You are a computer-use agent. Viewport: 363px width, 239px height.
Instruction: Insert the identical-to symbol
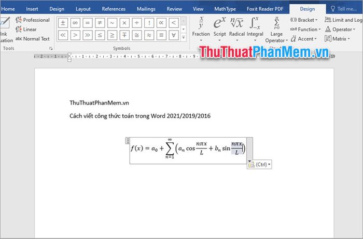(x=161, y=35)
